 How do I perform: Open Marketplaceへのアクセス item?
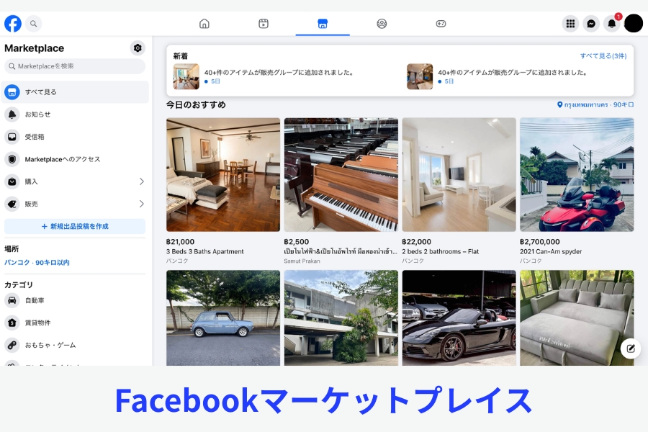[x=75, y=159]
